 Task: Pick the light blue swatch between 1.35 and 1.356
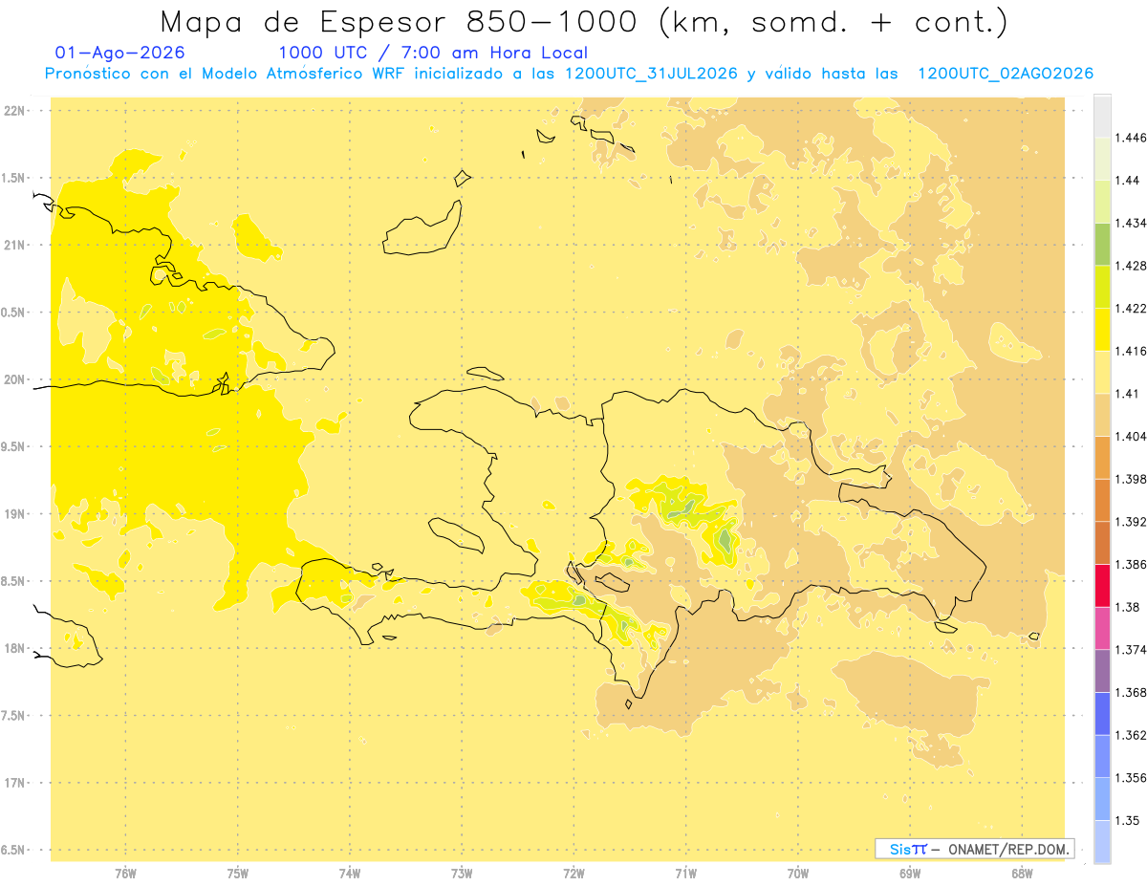(x=1102, y=798)
